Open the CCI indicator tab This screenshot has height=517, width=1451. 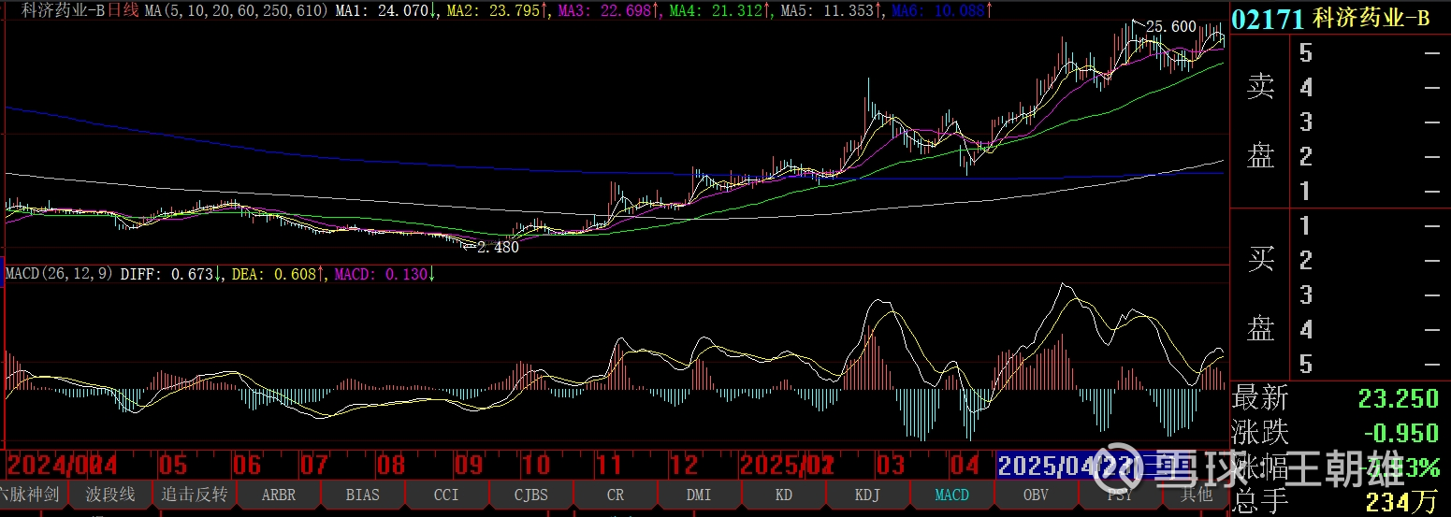tap(446, 495)
